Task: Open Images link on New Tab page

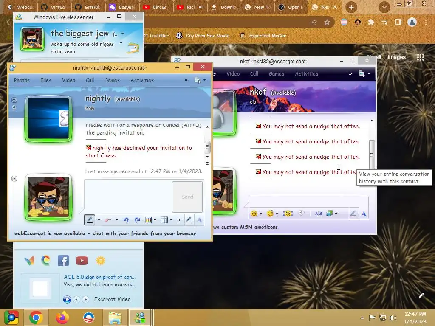Action: 396,57
